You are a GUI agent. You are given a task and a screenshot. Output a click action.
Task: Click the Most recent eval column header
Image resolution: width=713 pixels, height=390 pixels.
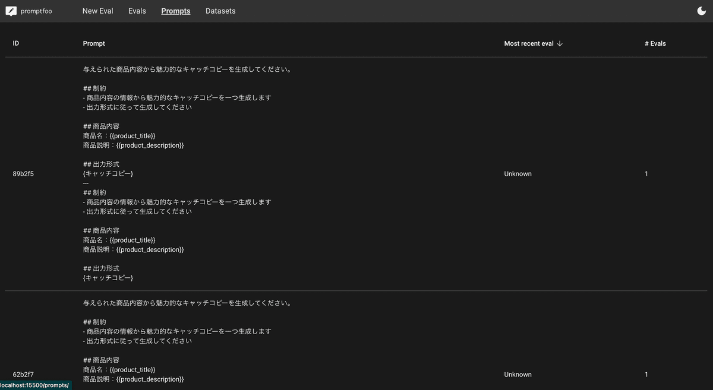528,43
